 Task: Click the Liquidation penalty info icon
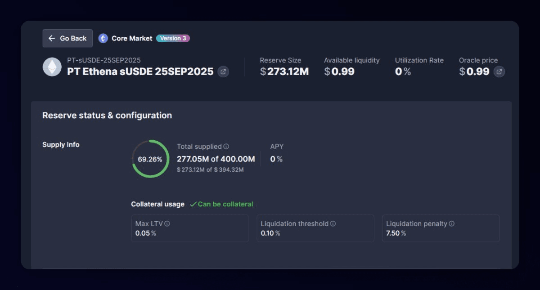[x=451, y=223]
